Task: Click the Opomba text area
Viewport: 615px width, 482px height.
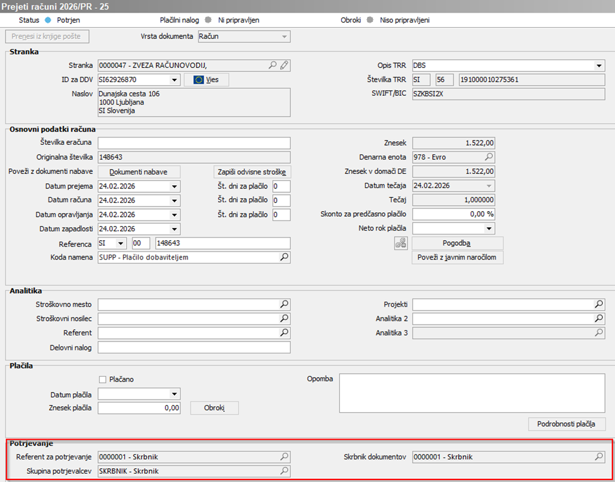Action: (472, 393)
